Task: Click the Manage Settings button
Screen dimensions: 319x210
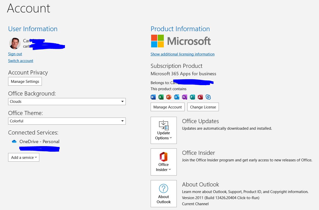Action: (25, 82)
